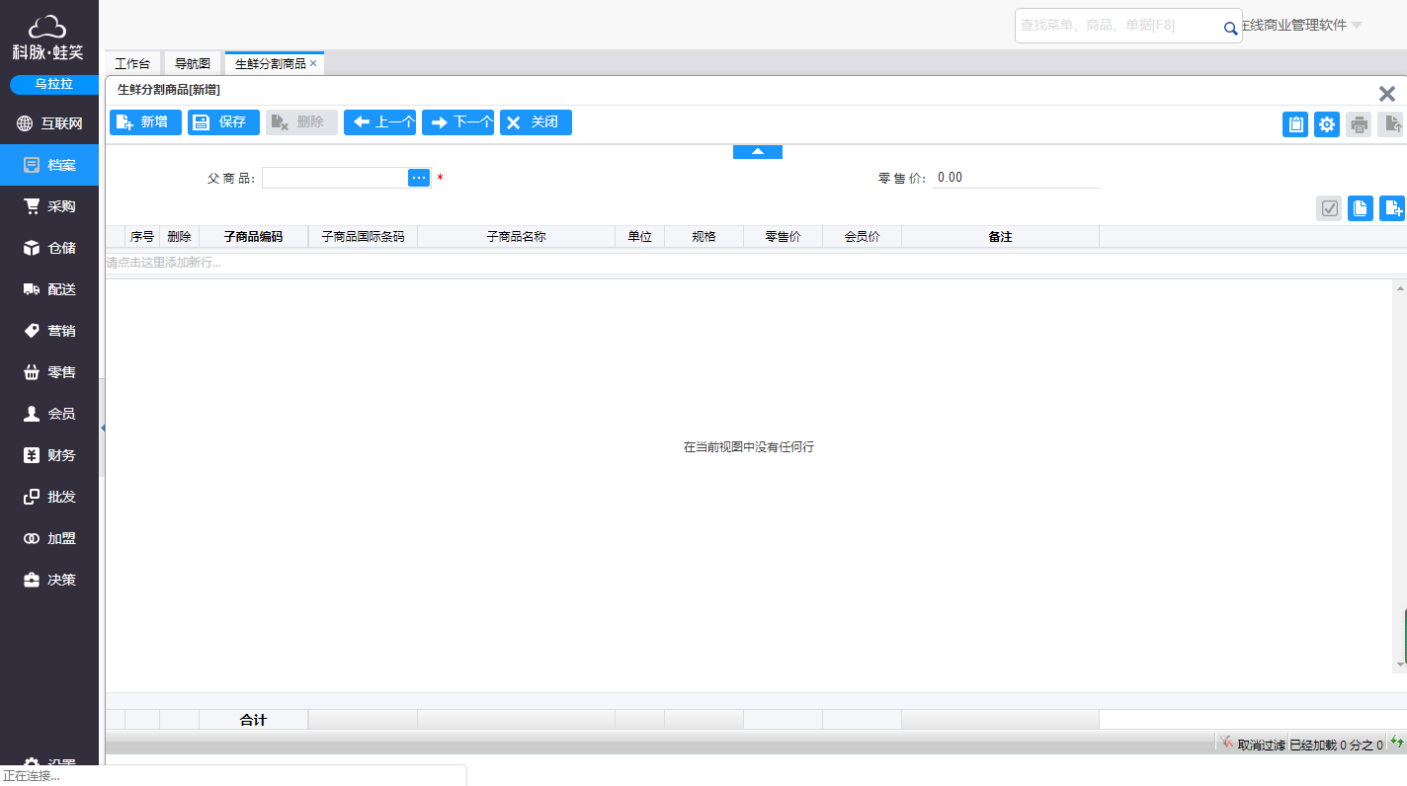Click the grey document export icon
Viewport: 1407px width, 786px height.
click(x=1390, y=124)
